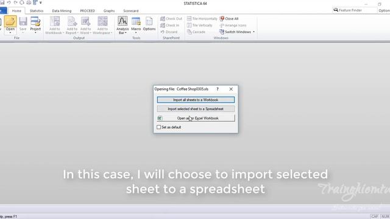Click the Add to Report icon
The width and height of the screenshot is (390, 219).
tap(72, 22)
